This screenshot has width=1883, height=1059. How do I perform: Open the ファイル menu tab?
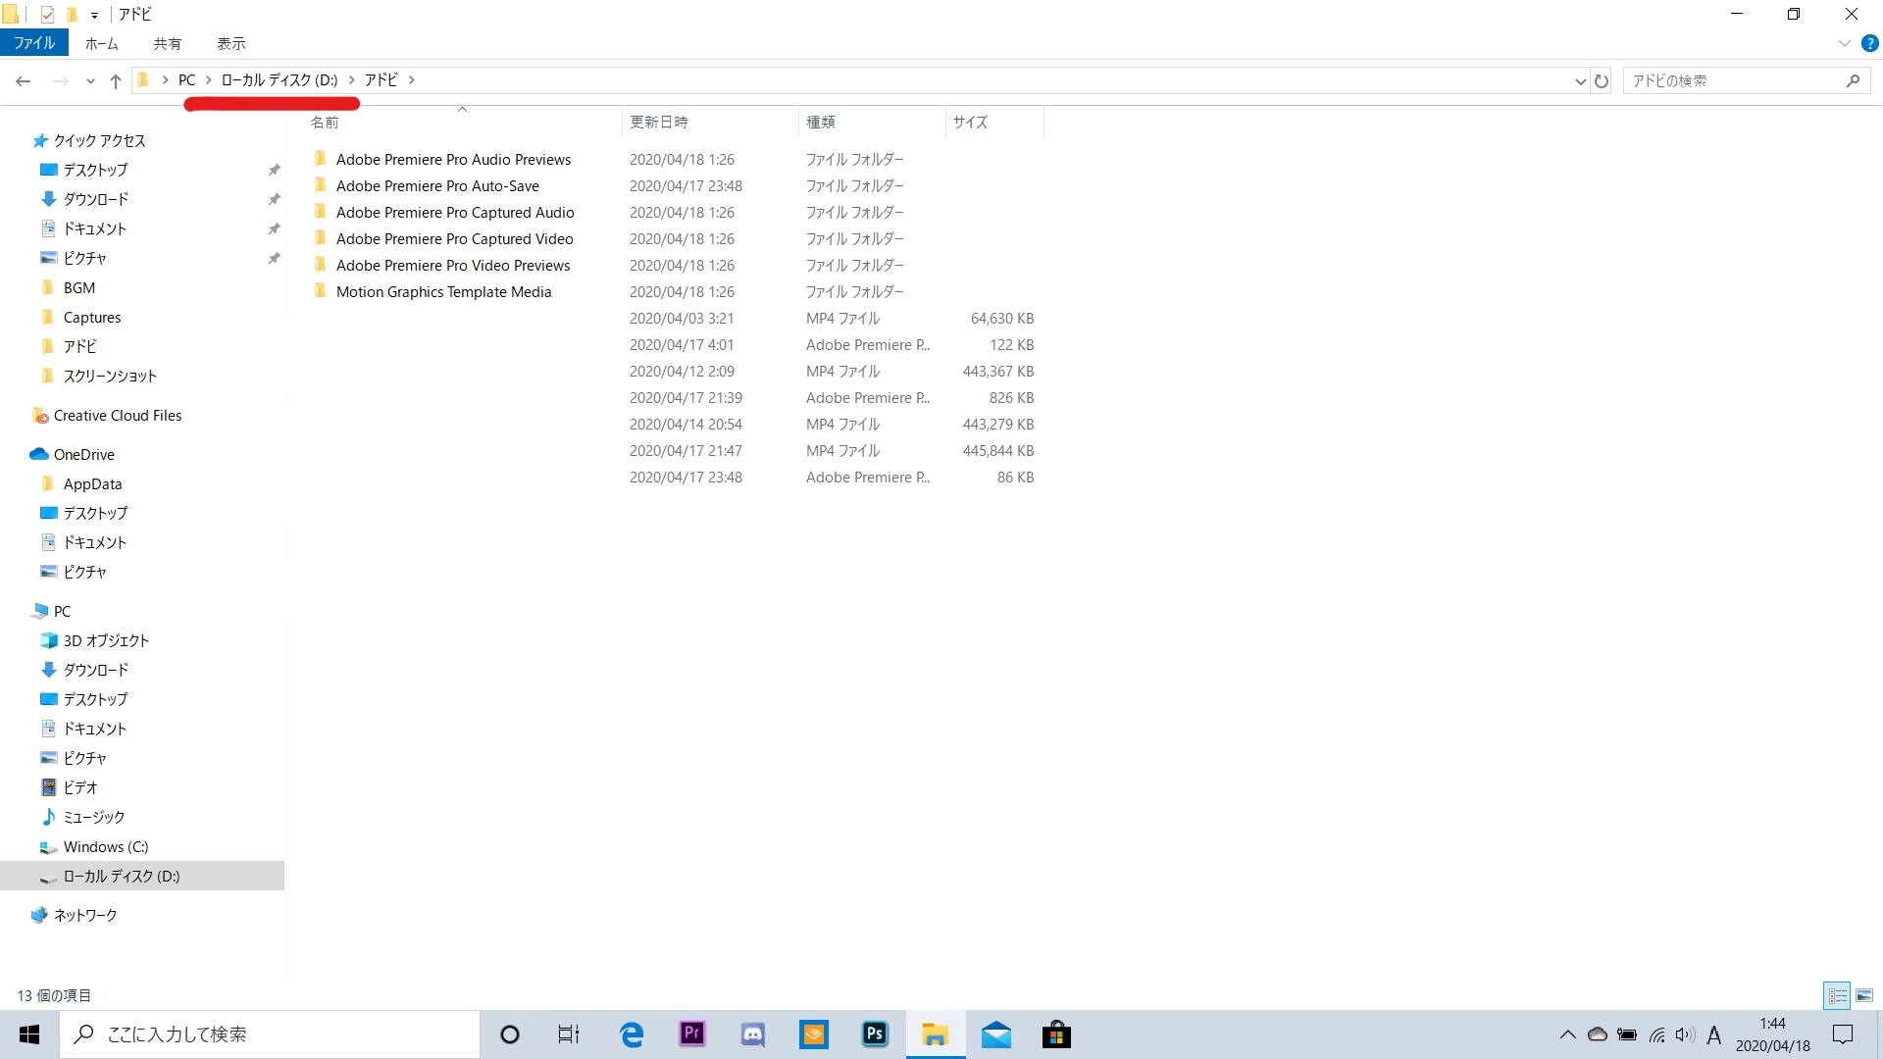pyautogui.click(x=34, y=43)
